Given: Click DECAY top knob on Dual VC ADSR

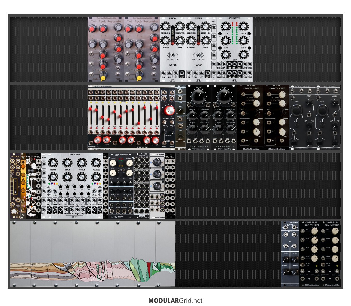Looking at the screenshot, I should coord(67,163).
